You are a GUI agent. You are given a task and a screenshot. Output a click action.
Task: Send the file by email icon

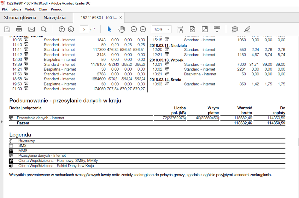coord(31,29)
